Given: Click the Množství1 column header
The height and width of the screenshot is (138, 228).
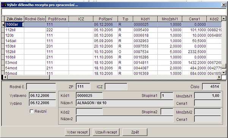Looking at the screenshot, I should click(x=170, y=19).
